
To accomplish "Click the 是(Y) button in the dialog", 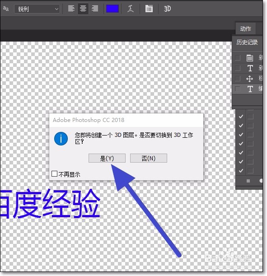I will tap(107, 158).
